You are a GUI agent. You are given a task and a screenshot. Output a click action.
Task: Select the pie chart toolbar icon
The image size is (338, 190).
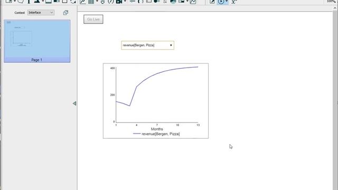click(173, 2)
